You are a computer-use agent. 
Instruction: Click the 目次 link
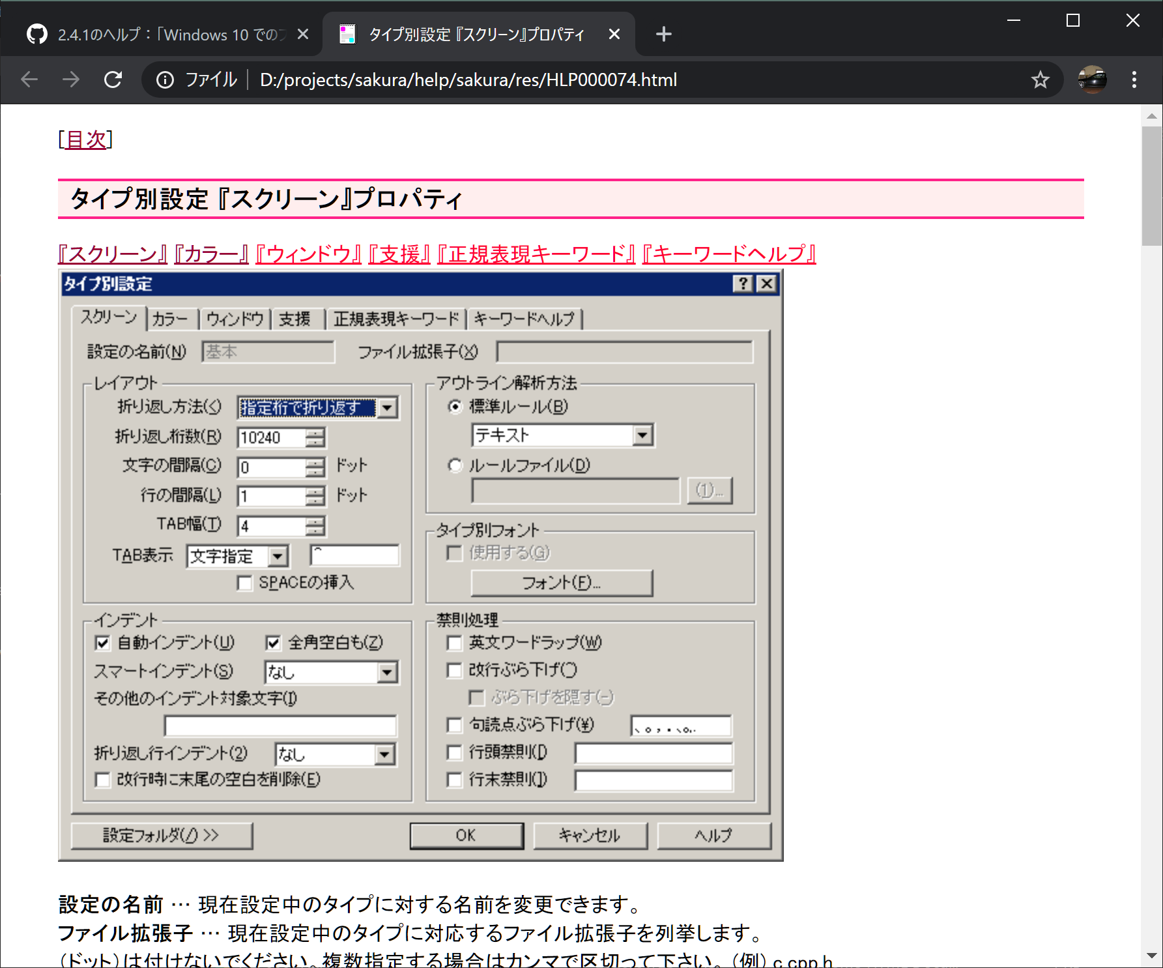(86, 139)
